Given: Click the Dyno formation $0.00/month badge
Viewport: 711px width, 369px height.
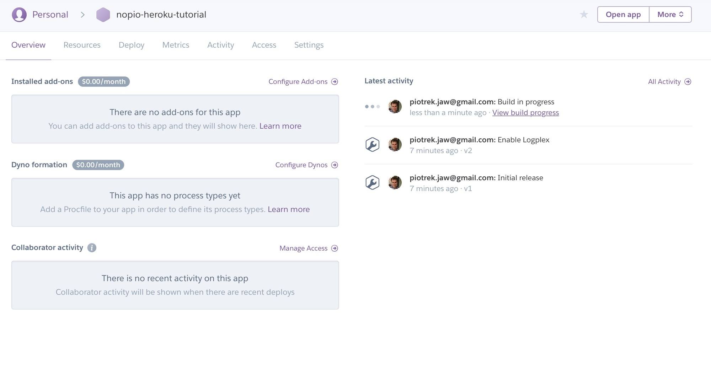Looking at the screenshot, I should click(98, 165).
